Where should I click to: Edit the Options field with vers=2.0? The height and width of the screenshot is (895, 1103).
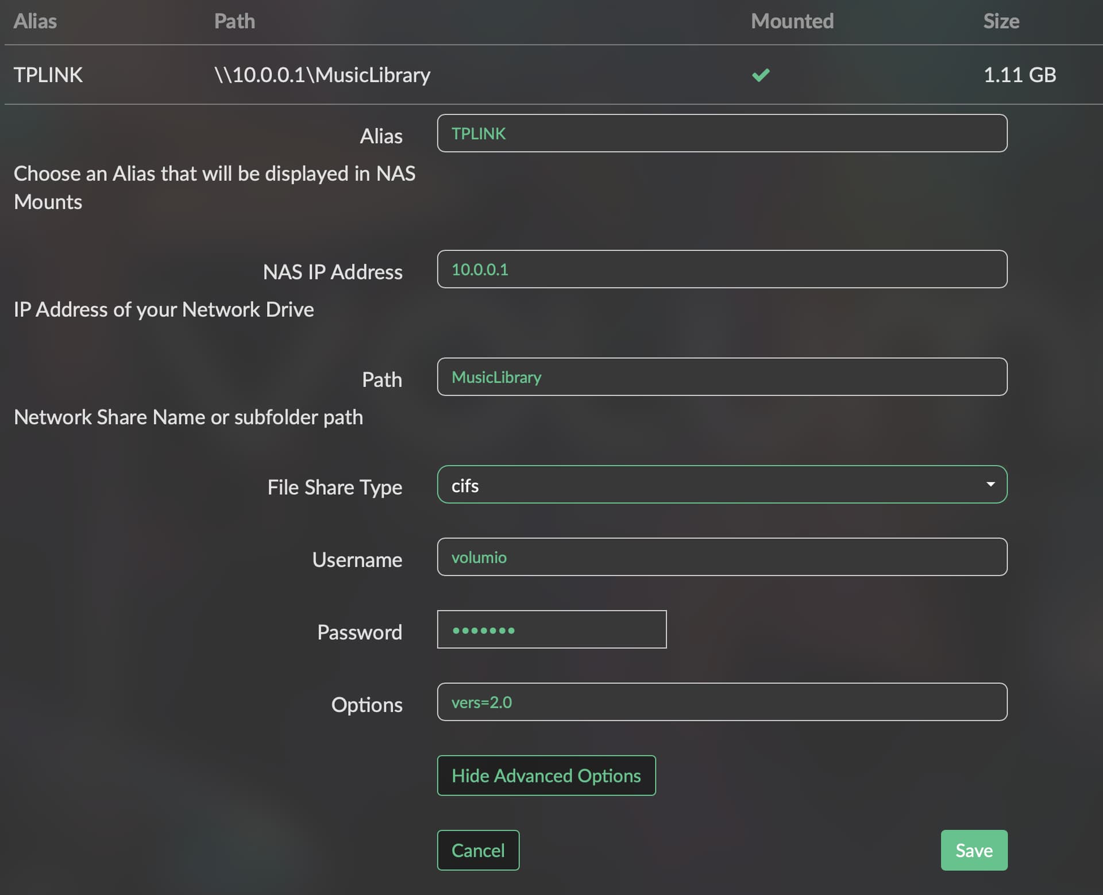click(x=722, y=702)
